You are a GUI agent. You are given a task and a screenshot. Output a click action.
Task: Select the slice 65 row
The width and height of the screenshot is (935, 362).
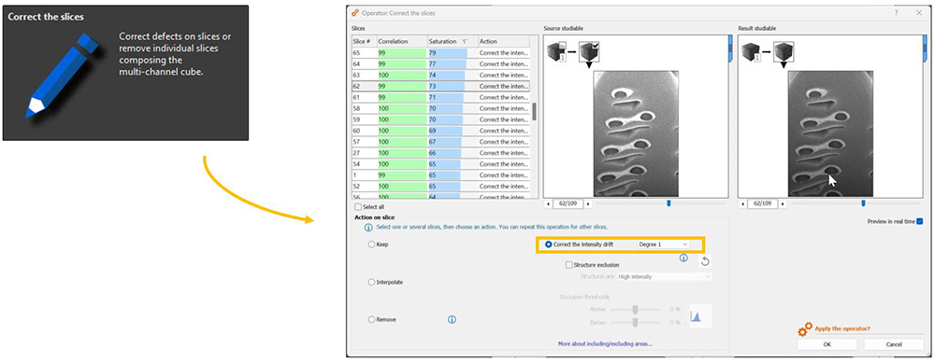pyautogui.click(x=440, y=53)
